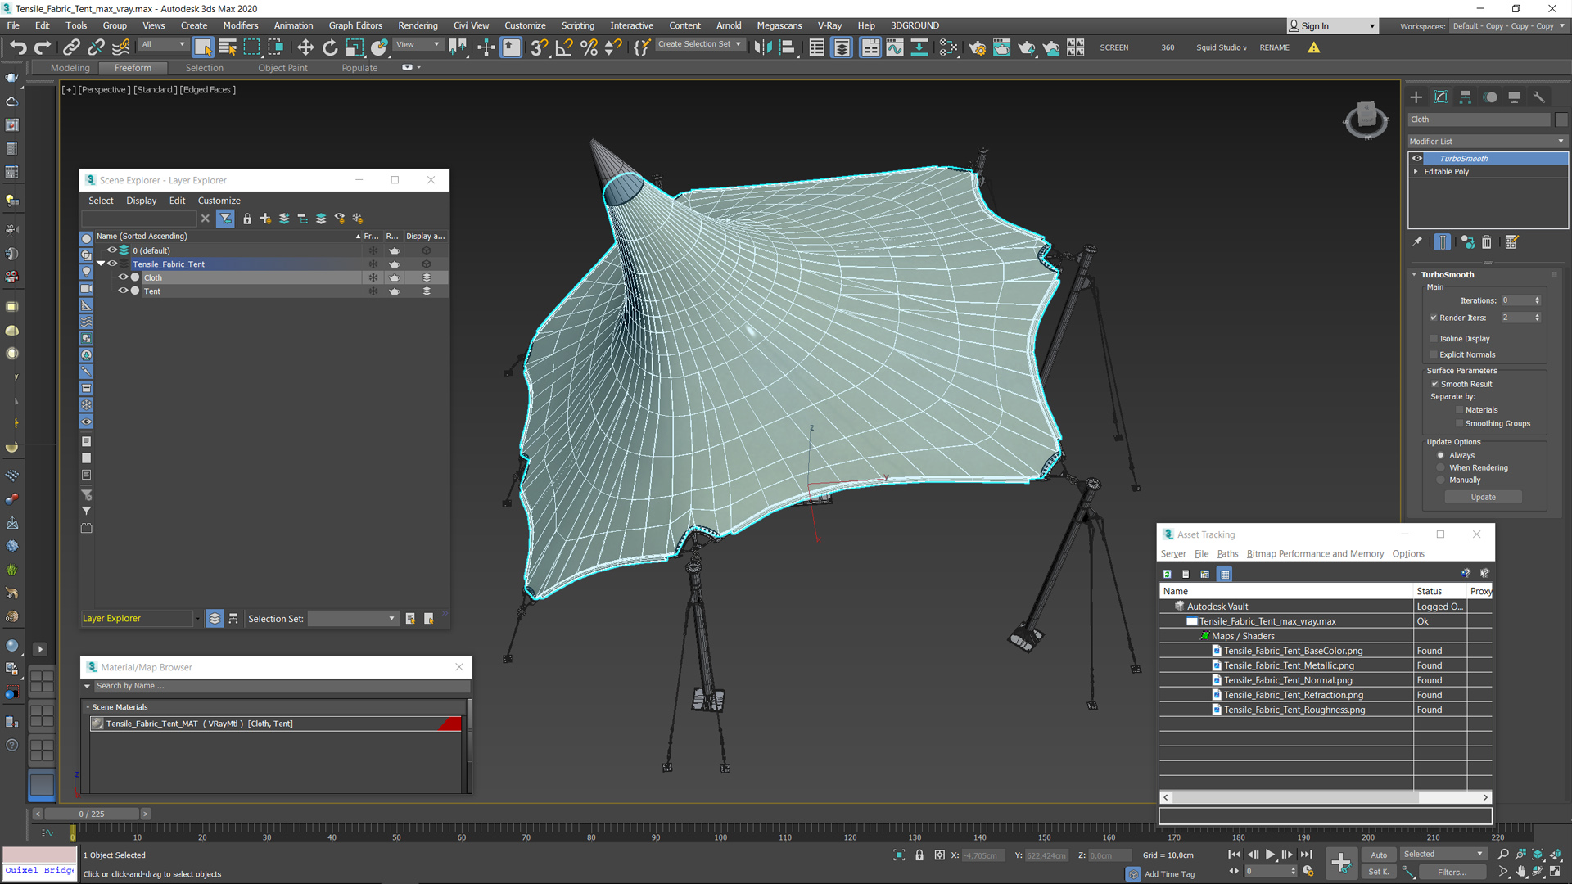Switch to the Hierarchy command panel tab
This screenshot has width=1572, height=884.
(1466, 97)
